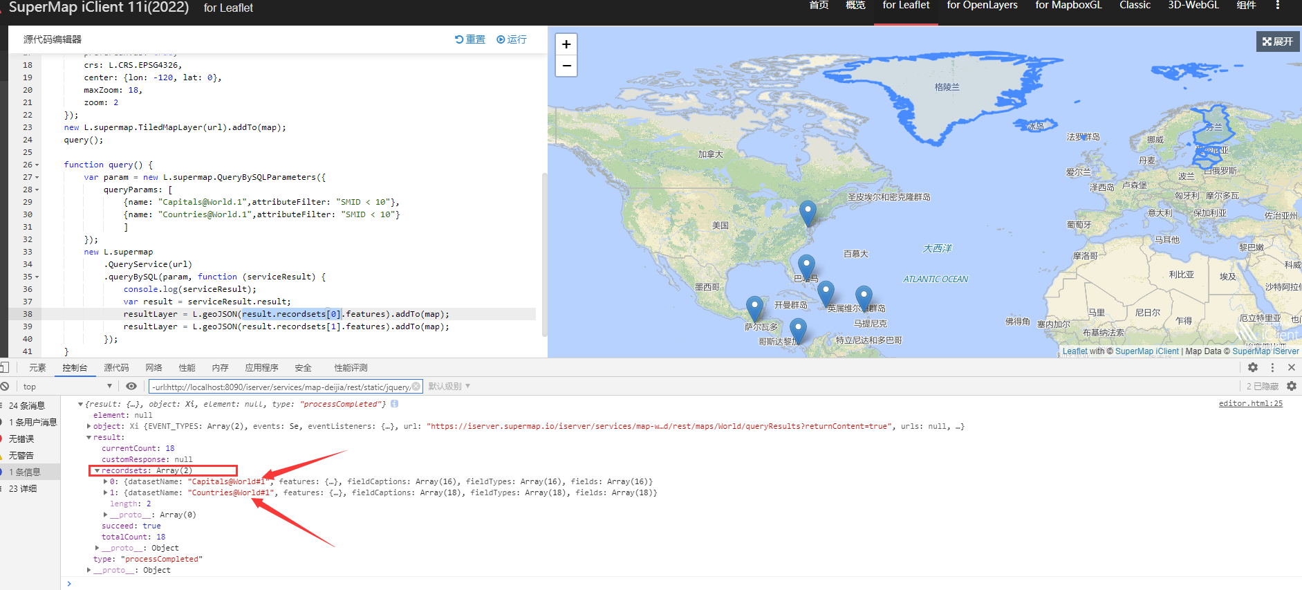
Task: Open the 概览 nav item
Action: point(855,6)
